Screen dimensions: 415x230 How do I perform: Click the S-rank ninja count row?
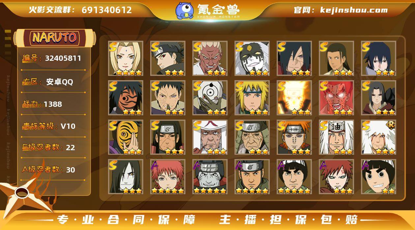click(48, 148)
